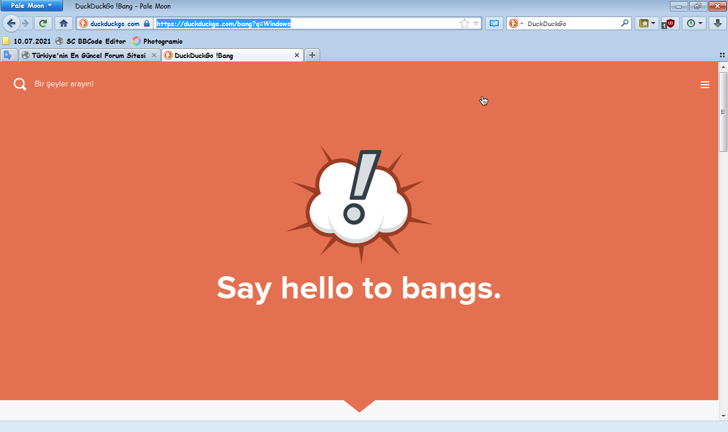Click the 'Bir şeyler arayın!' search field

pos(64,84)
